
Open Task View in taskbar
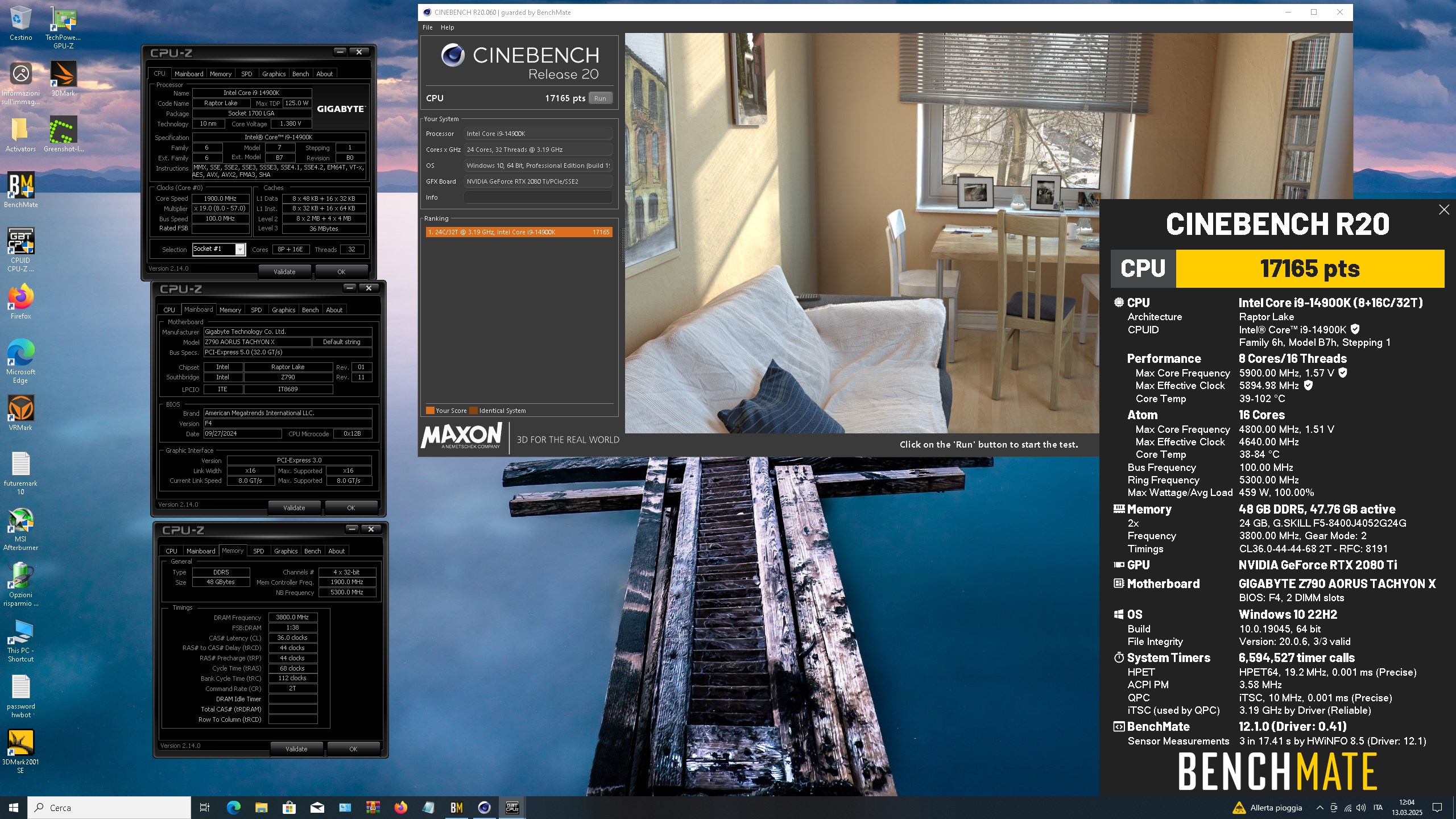(x=205, y=808)
